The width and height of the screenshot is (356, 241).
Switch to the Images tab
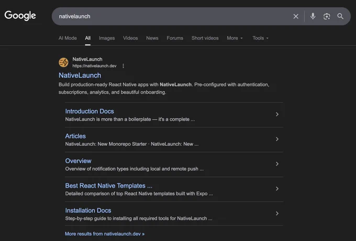tap(107, 38)
